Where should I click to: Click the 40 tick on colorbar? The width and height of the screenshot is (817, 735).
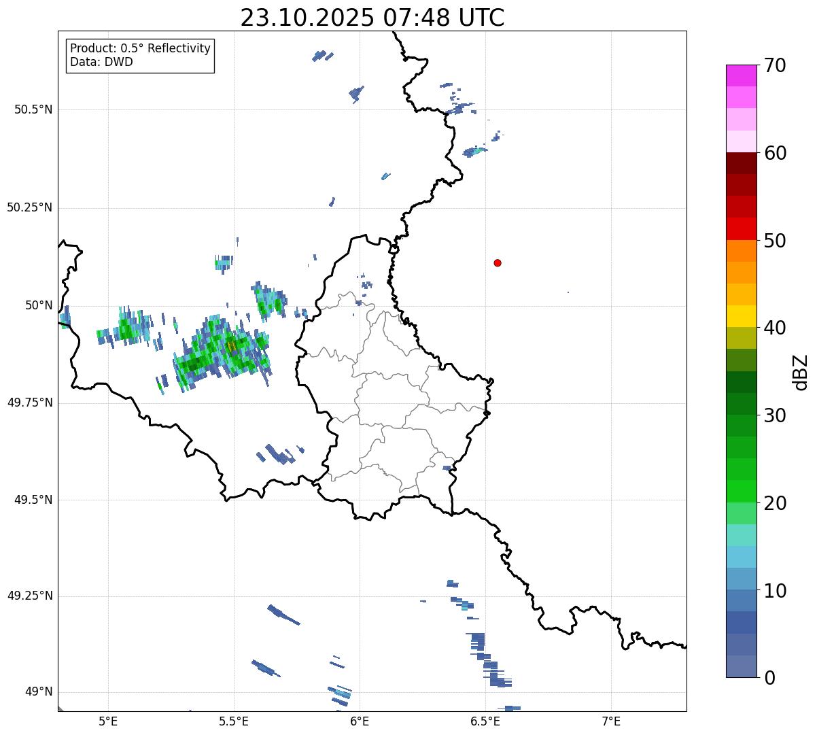coord(775,328)
